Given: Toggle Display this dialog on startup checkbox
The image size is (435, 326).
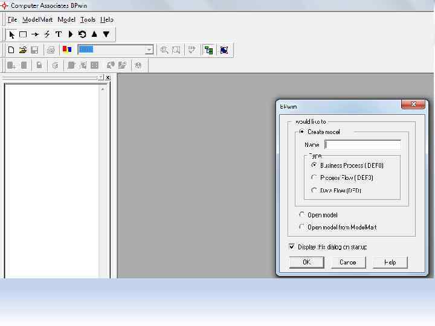Looking at the screenshot, I should 292,247.
